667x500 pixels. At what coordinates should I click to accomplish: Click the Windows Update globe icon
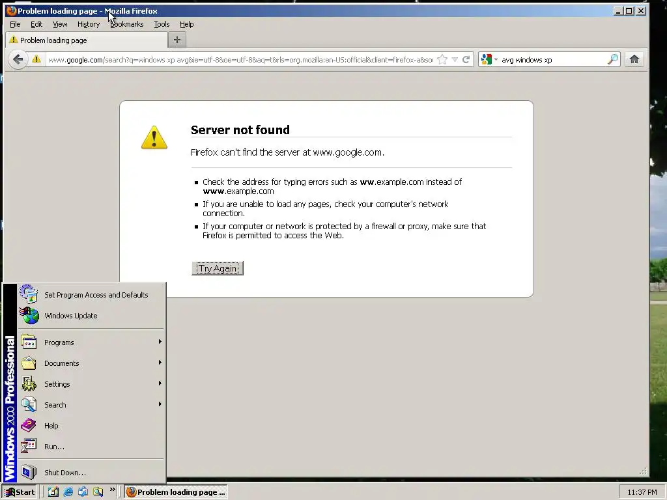click(x=29, y=316)
